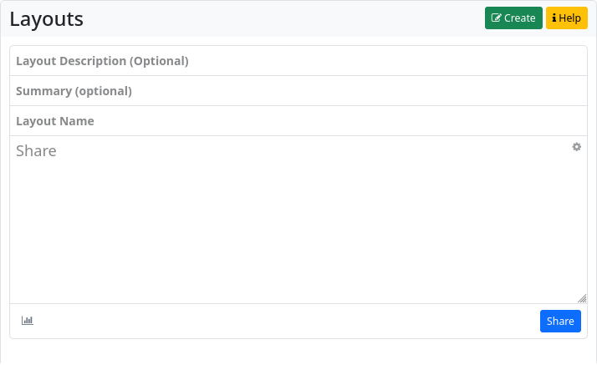This screenshot has width=597, height=365.
Task: Click the 'Help' label text in the header
Action: [570, 18]
